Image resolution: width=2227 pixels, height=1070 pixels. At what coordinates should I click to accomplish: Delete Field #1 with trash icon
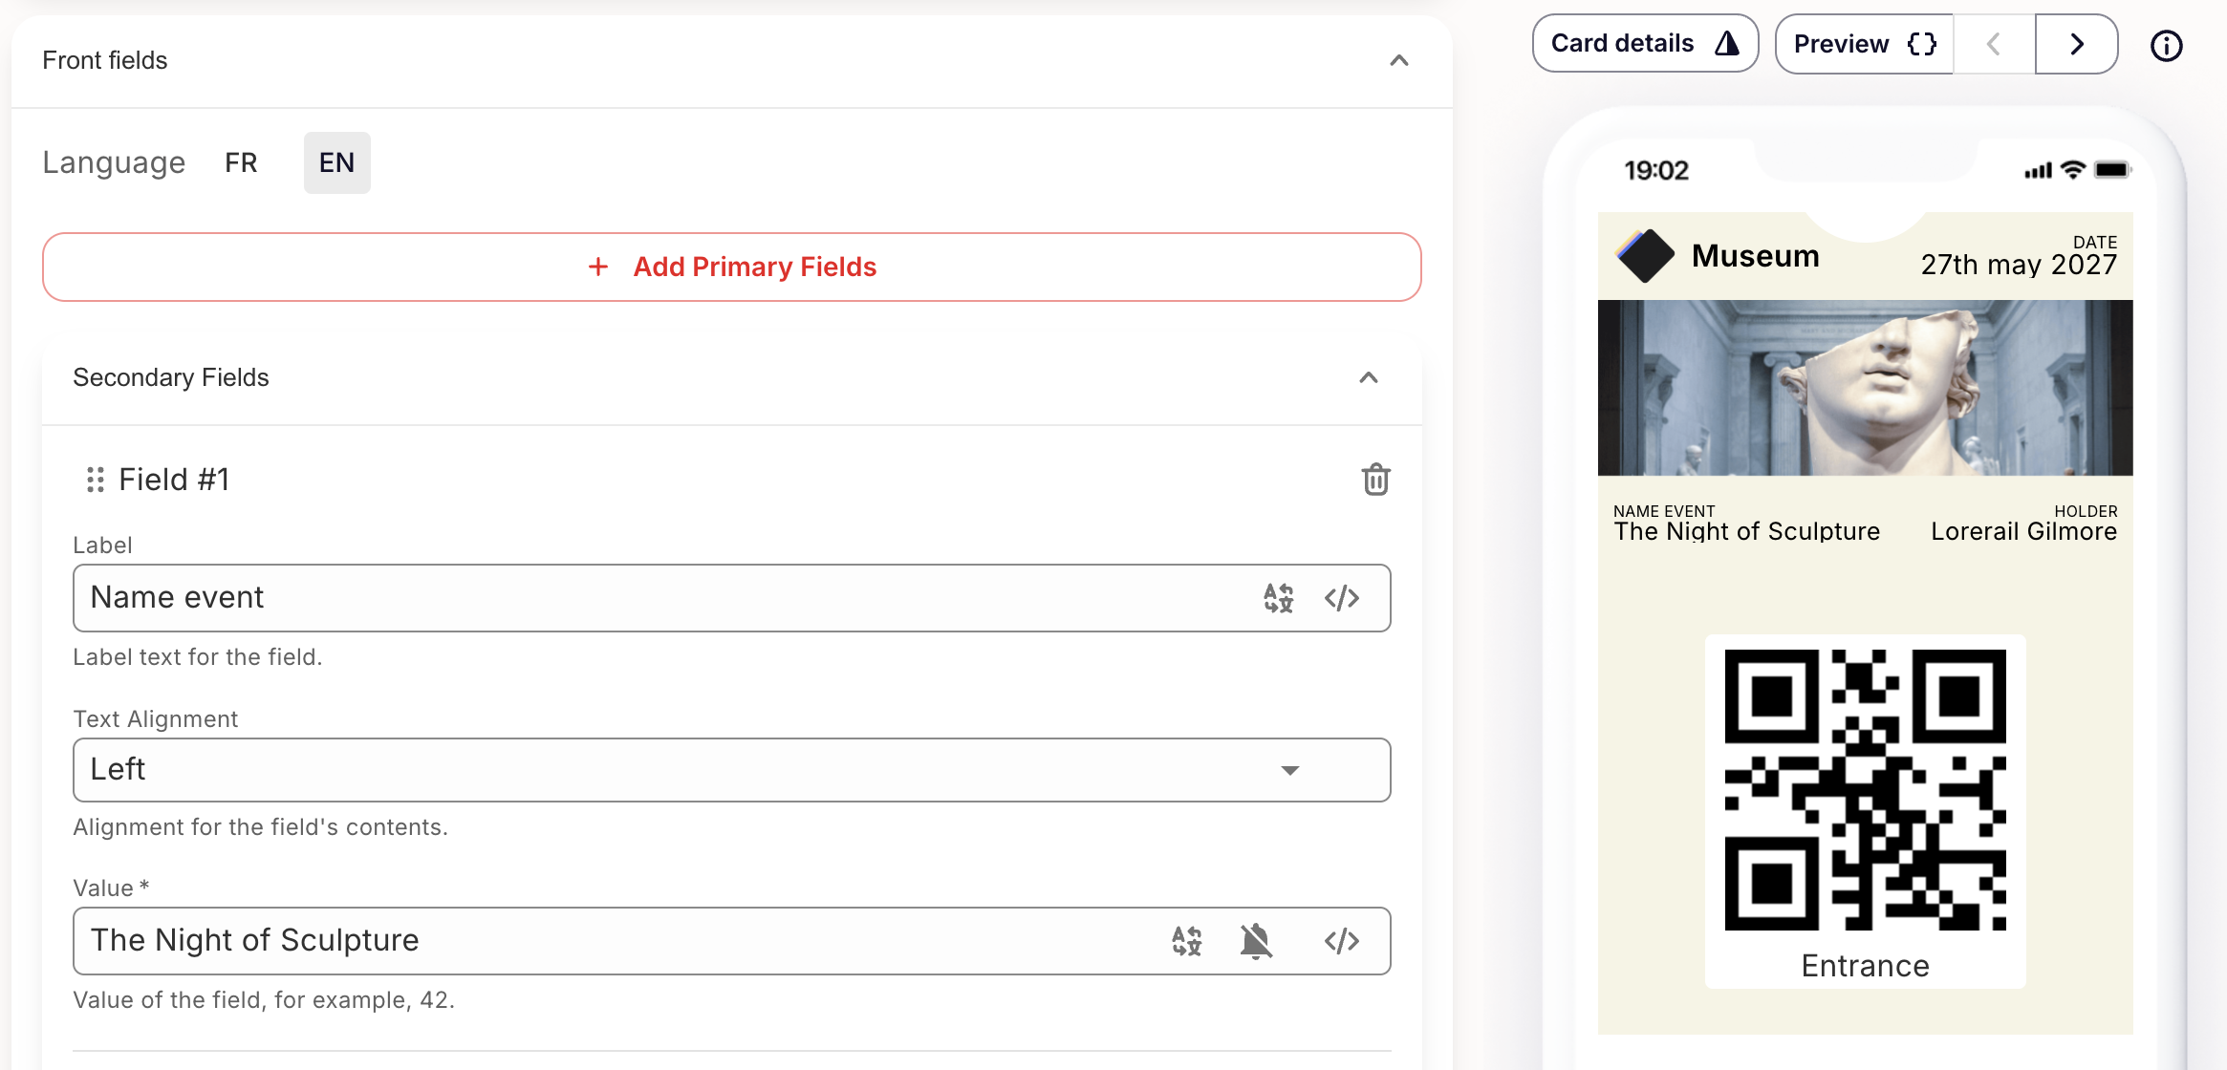(1375, 480)
